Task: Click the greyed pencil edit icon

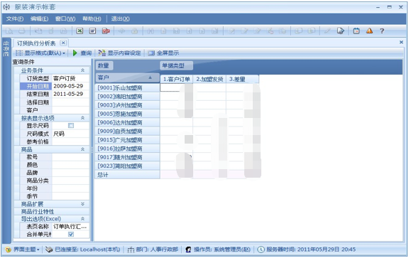Action: 327,31
